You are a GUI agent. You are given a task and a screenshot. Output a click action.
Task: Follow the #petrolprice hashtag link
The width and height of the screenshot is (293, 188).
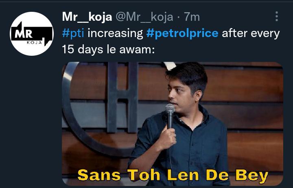[182, 33]
